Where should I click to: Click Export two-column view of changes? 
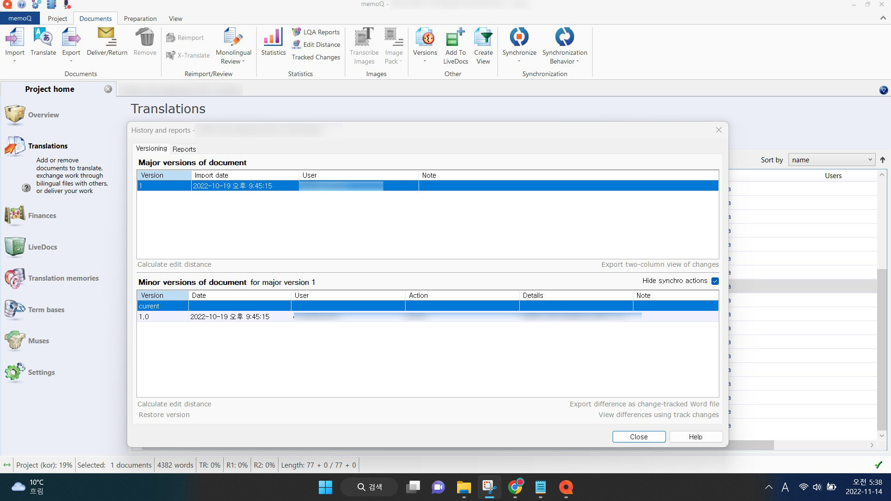coord(660,264)
